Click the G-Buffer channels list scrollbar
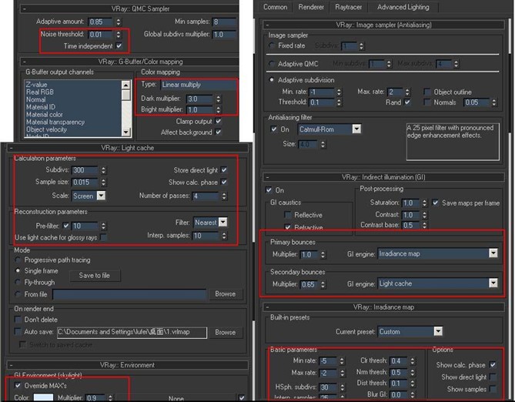This screenshot has height=402, width=515. (x=125, y=108)
